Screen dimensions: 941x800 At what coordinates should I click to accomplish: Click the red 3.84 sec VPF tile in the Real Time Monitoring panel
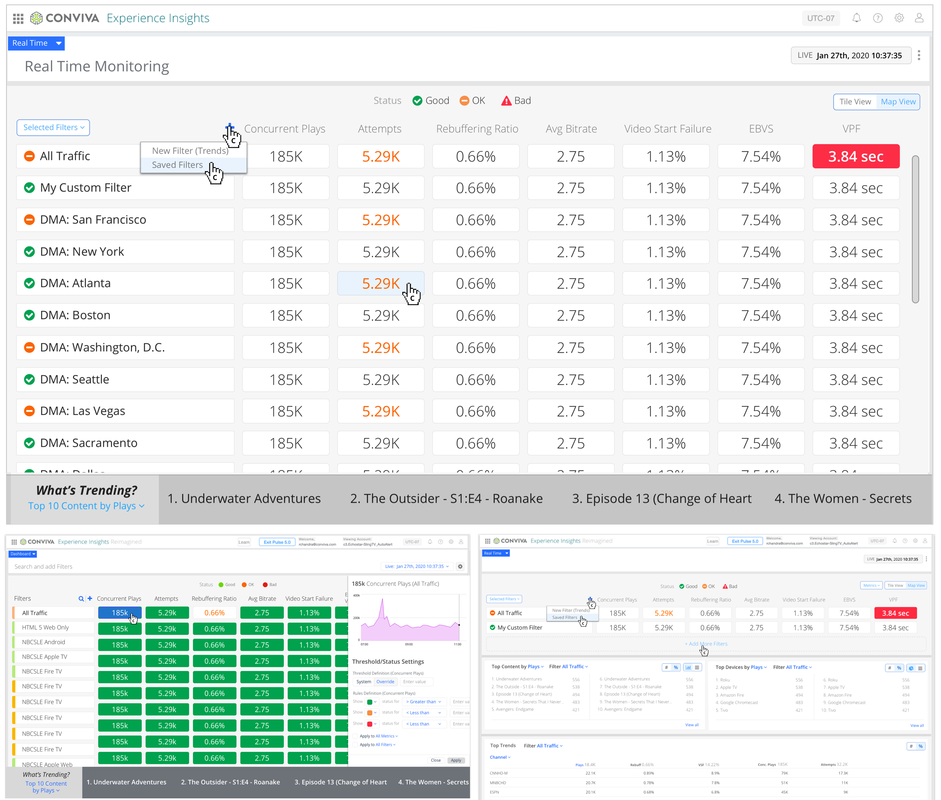(x=856, y=157)
